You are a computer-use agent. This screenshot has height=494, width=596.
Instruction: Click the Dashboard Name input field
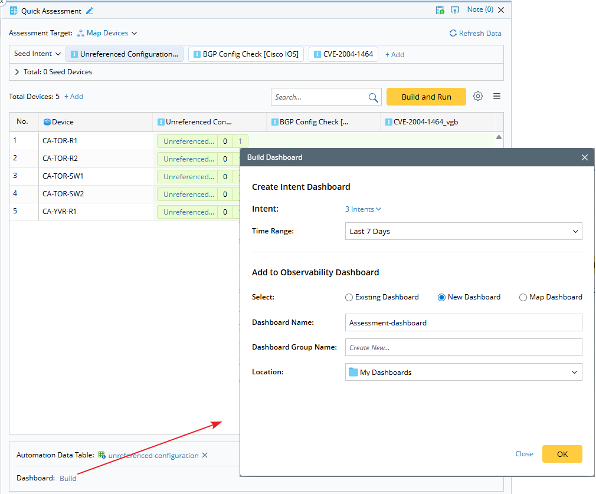(463, 323)
